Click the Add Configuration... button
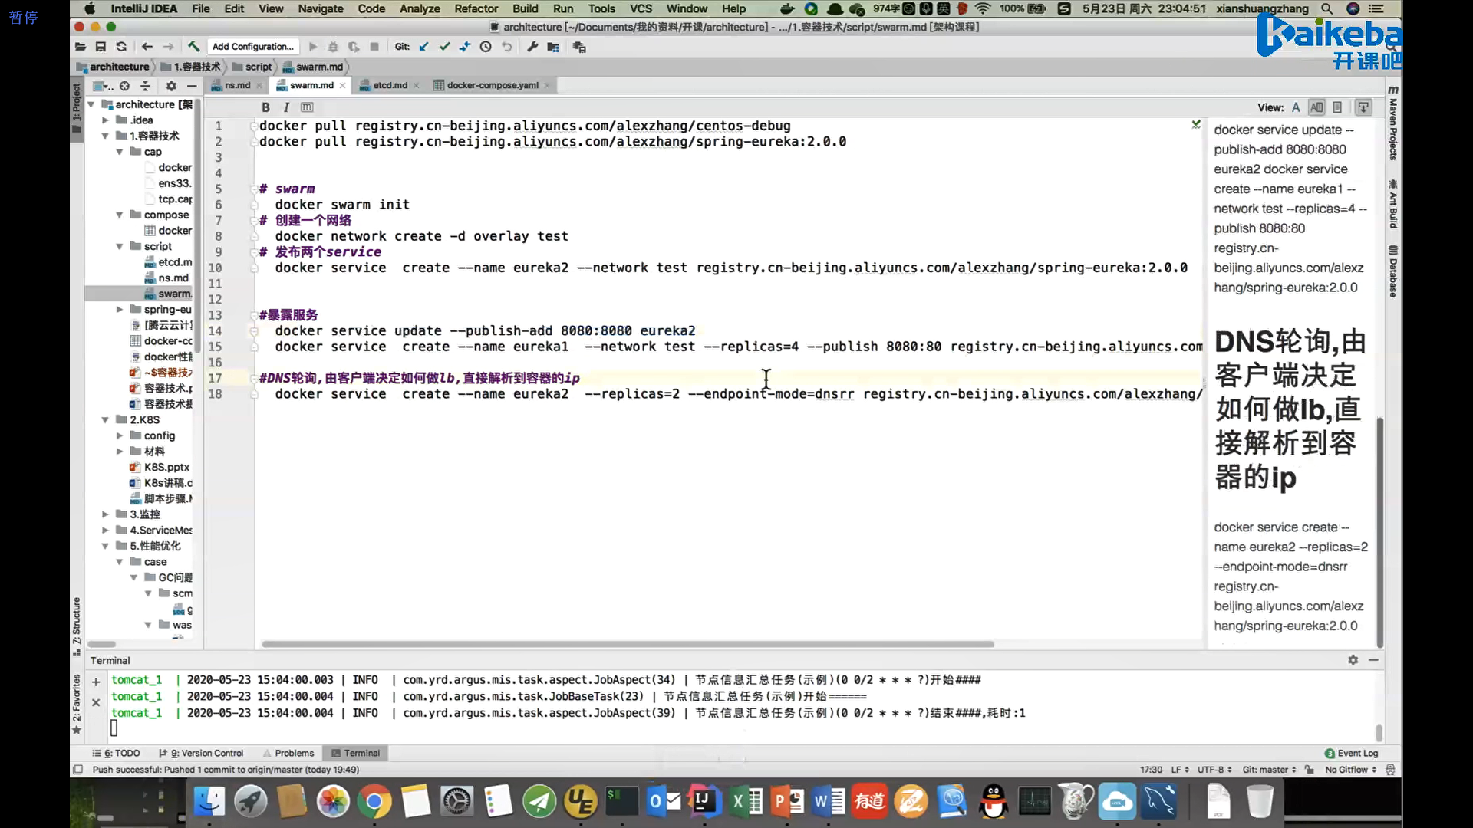1473x828 pixels. pos(253,47)
